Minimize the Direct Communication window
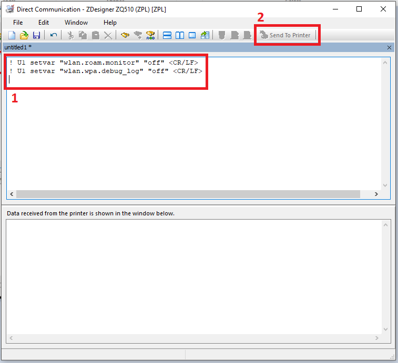The width and height of the screenshot is (398, 363). tap(335, 9)
